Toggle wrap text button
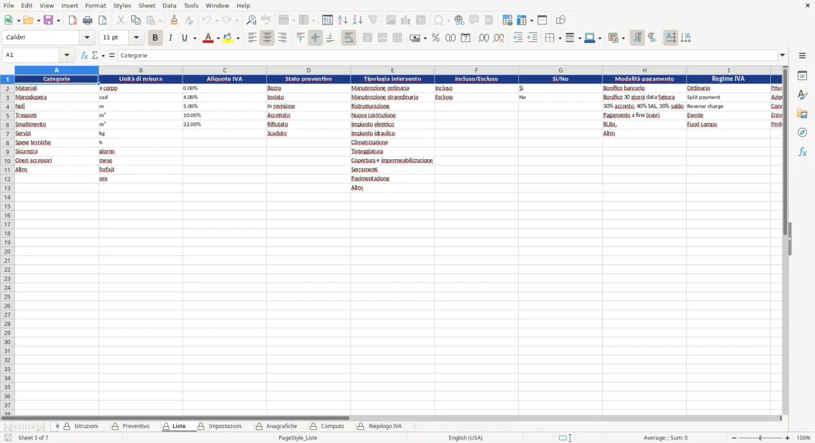The image size is (815, 443). tap(348, 38)
